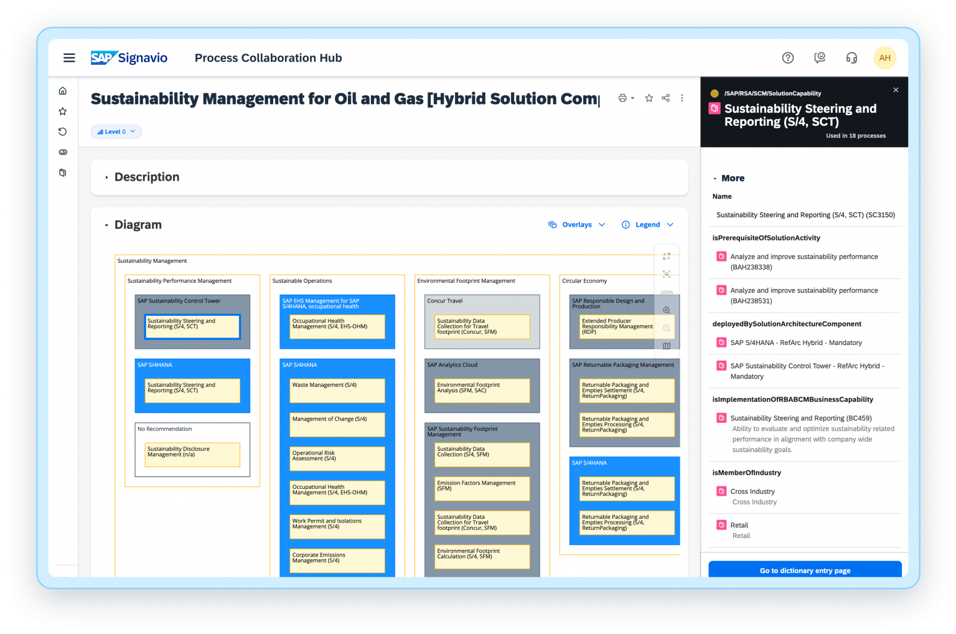This screenshot has height=634, width=956.
Task: Open recently viewed history in the sidebar
Action: 63,131
